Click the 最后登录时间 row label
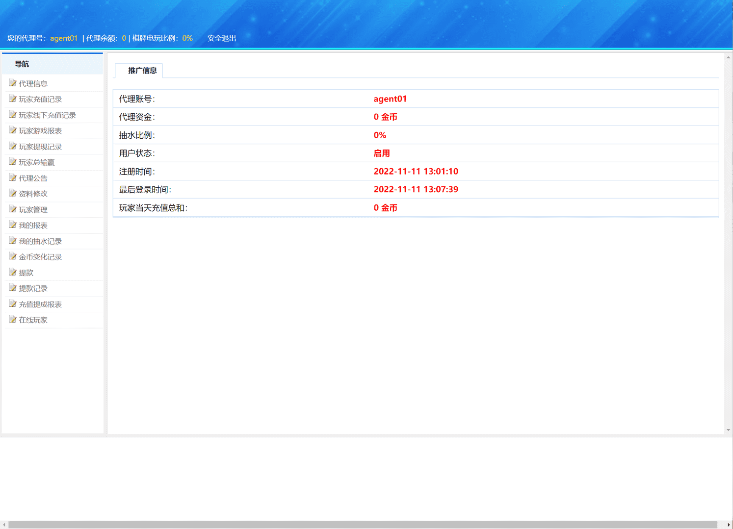This screenshot has width=733, height=529. 145,190
